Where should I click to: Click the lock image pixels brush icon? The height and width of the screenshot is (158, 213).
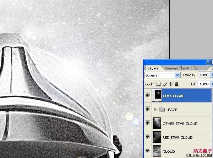click(x=164, y=84)
